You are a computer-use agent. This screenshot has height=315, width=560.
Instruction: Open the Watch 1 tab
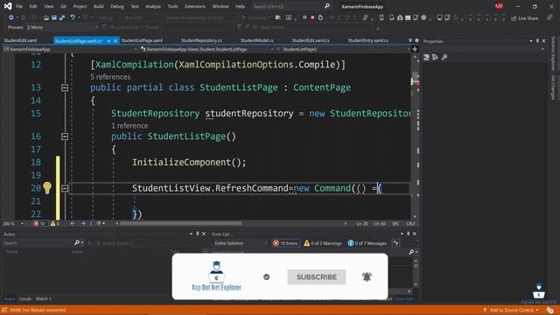tap(43, 298)
